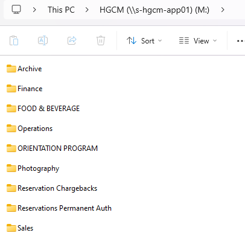Select HGCM (\\s-hgcm-app01) (M:) breadcrumb
245x236 pixels.
pyautogui.click(x=154, y=10)
